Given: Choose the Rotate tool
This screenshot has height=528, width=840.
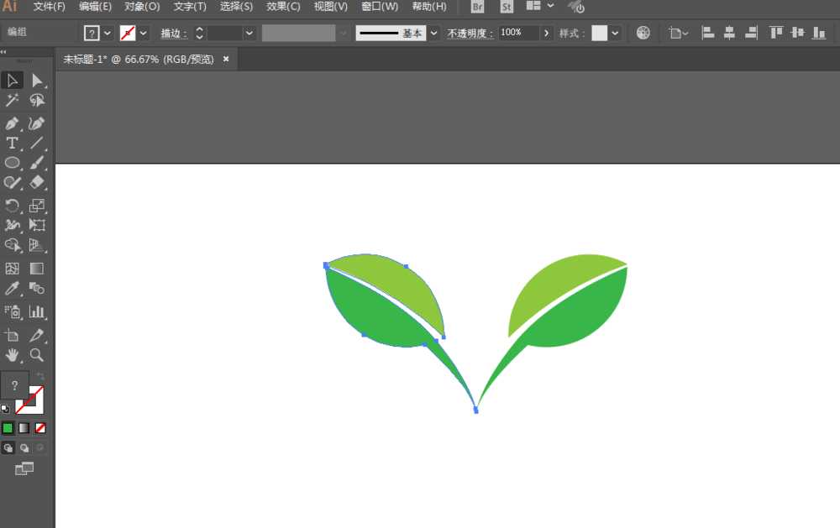Looking at the screenshot, I should pos(12,204).
